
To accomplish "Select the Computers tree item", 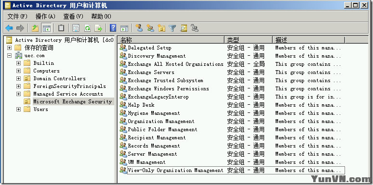I will [x=46, y=71].
